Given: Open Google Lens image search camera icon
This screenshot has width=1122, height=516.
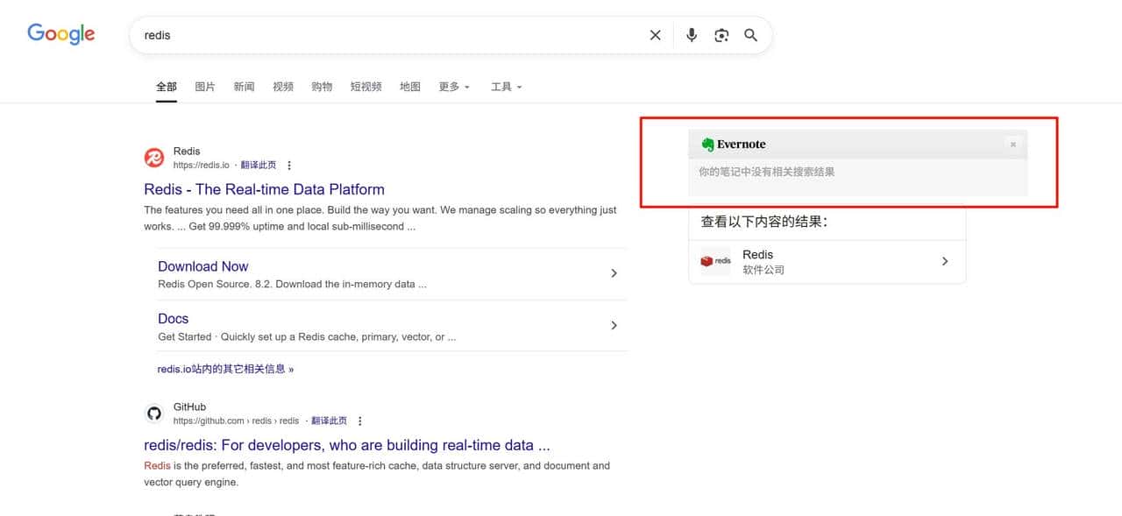Looking at the screenshot, I should coord(721,34).
